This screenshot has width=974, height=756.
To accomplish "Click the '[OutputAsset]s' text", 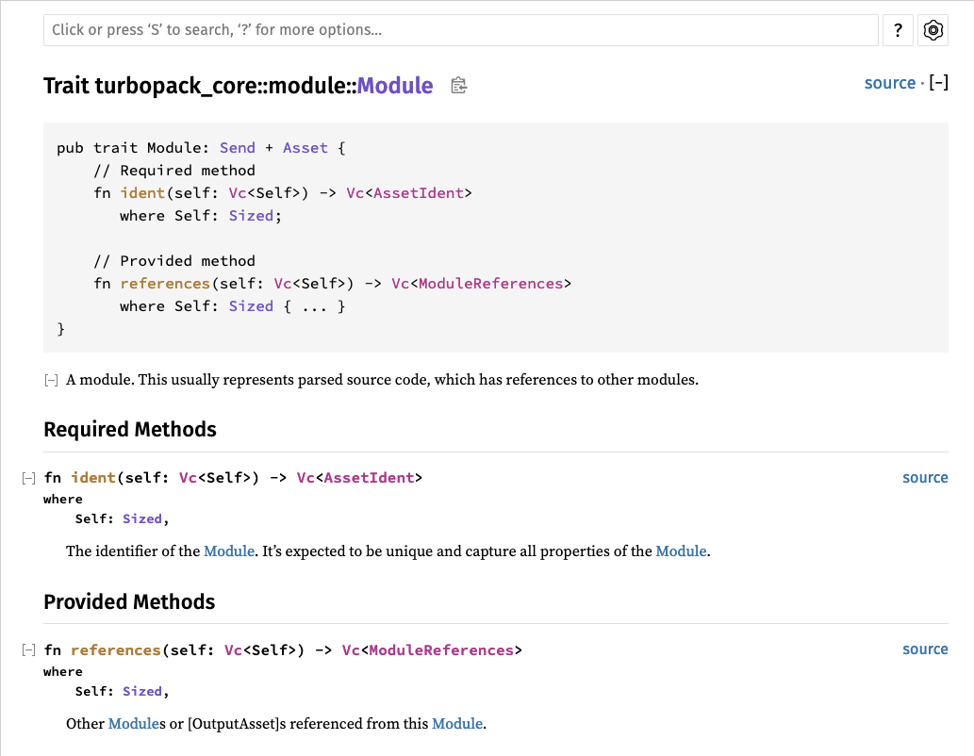I will 237,724.
